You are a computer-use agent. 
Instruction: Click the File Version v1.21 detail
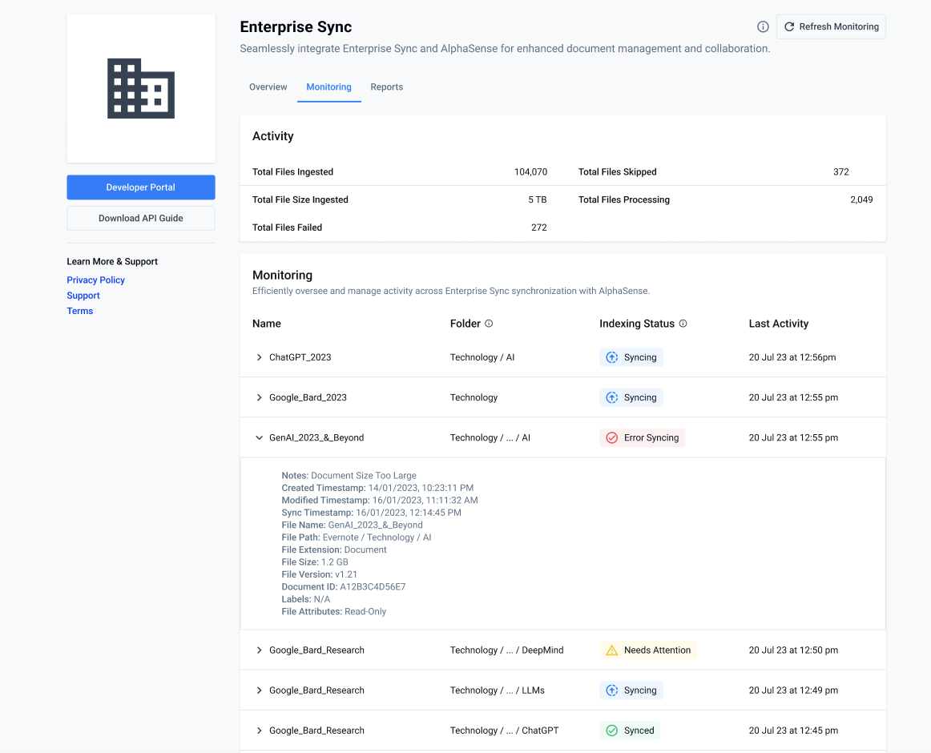(320, 574)
